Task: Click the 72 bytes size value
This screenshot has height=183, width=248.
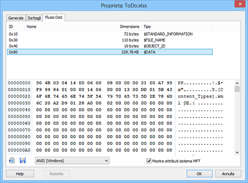Action: (x=131, y=34)
